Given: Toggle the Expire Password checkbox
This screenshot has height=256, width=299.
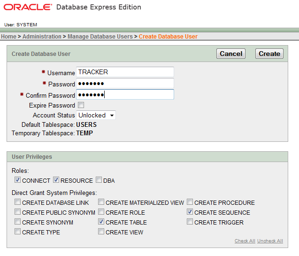Looking at the screenshot, I should [x=81, y=105].
